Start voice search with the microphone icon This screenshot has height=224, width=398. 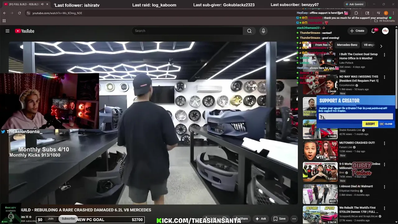click(x=263, y=31)
